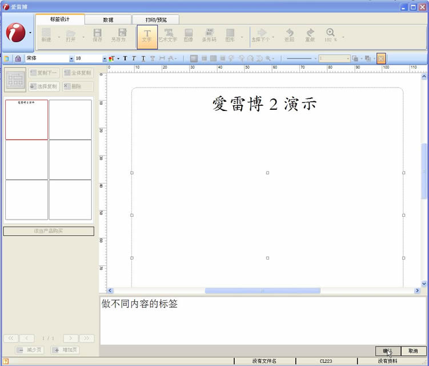Select the top-right empty label thumbnail
Viewport: 429px width, 366px height.
tap(70, 120)
